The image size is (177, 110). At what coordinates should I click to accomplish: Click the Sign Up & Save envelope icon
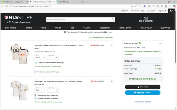click(146, 18)
